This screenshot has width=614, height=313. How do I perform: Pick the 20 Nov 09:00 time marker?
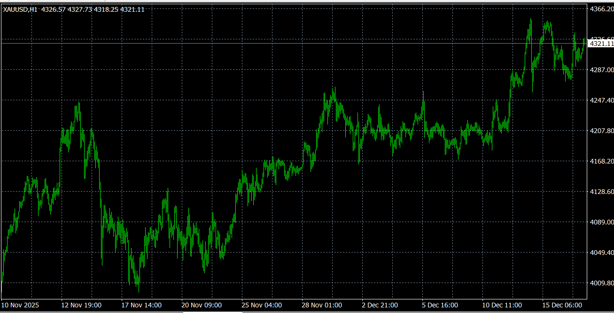tap(202, 305)
